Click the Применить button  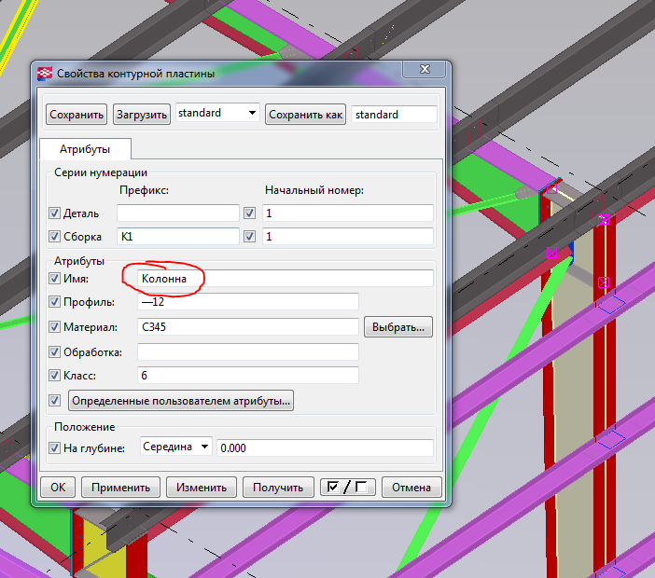point(120,487)
